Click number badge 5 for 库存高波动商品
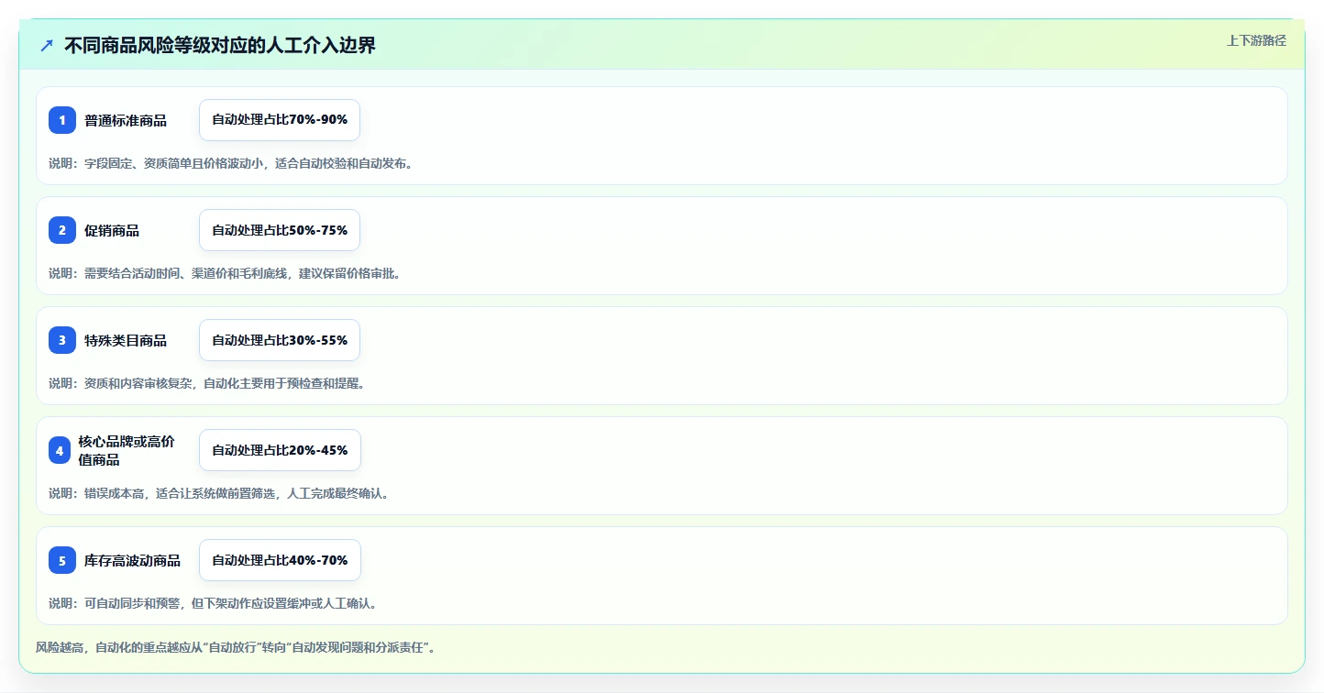The height and width of the screenshot is (693, 1324). (62, 560)
